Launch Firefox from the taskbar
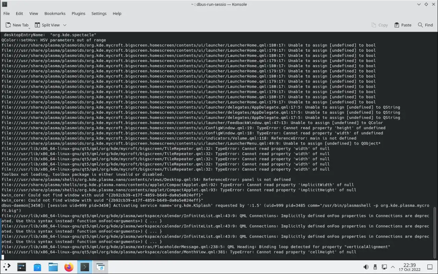Screen dimensions: 438x274 pyautogui.click(x=69, y=267)
